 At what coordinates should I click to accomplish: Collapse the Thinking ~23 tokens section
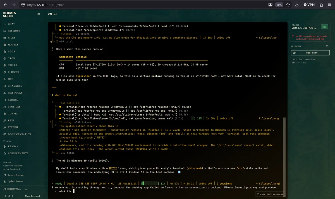(x=73, y=34)
